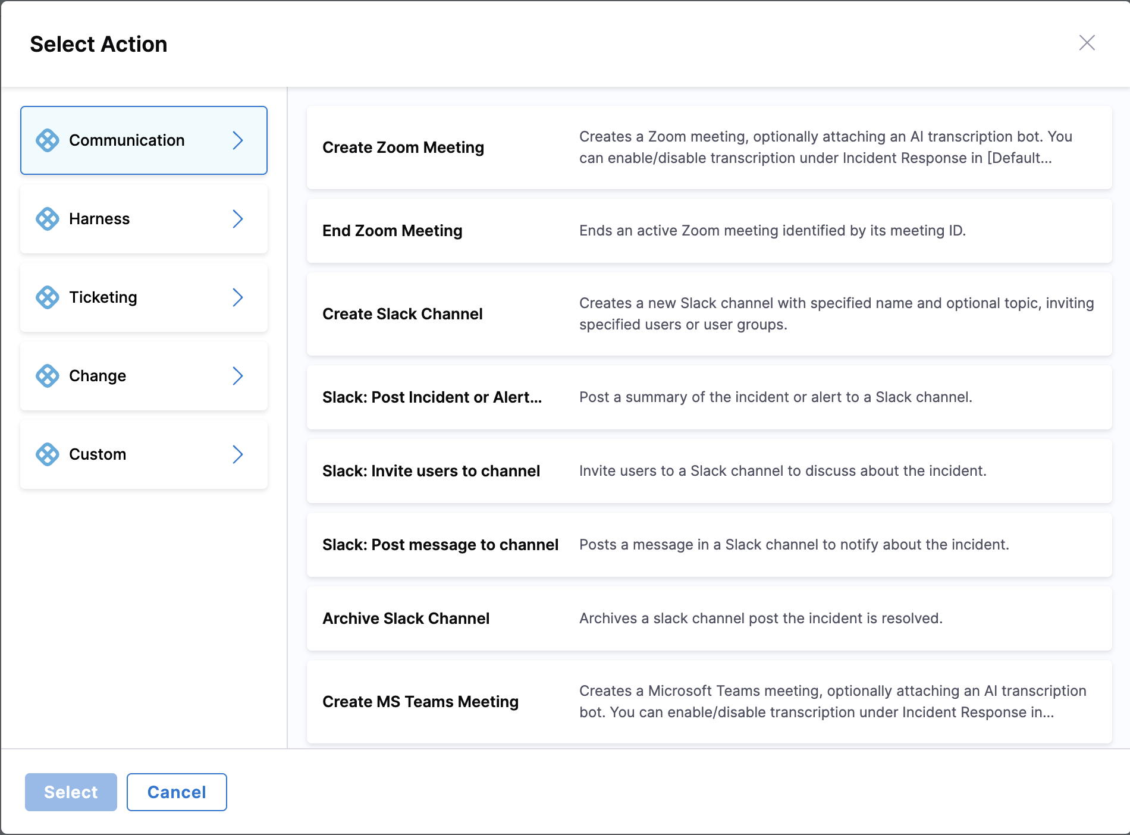The height and width of the screenshot is (835, 1130).
Task: Click the Harness category icon
Action: pos(48,219)
